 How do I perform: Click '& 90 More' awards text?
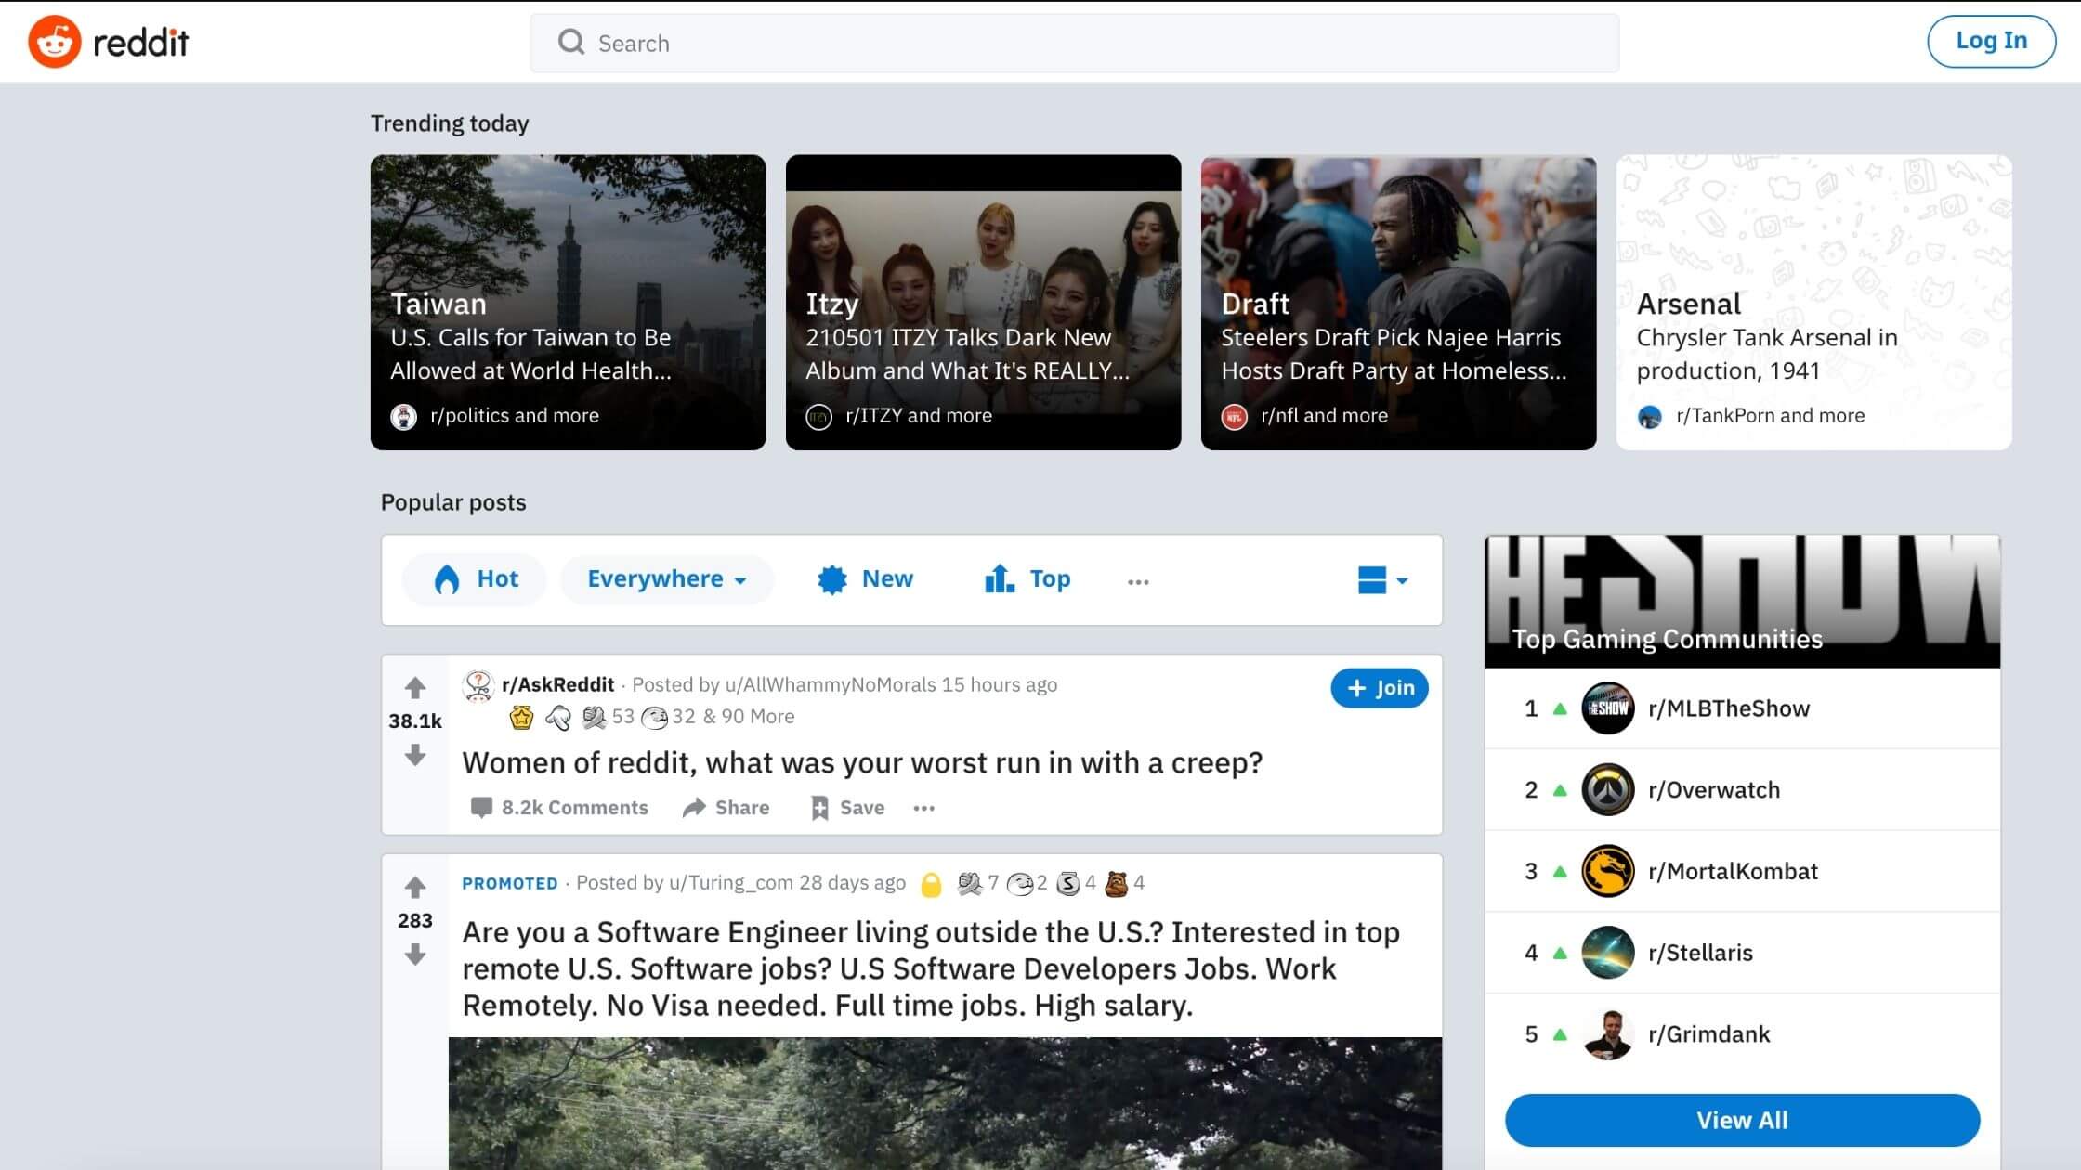pyautogui.click(x=749, y=717)
